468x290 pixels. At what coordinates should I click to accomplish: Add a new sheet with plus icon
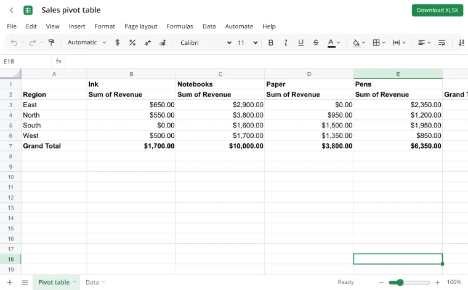pos(10,282)
